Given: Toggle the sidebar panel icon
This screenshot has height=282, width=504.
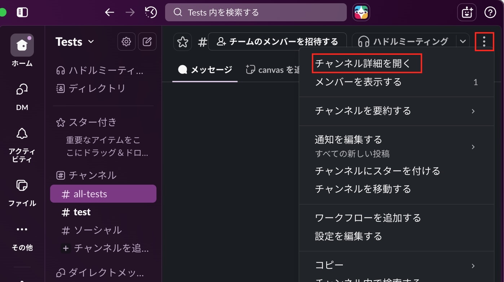Looking at the screenshot, I should point(22,13).
